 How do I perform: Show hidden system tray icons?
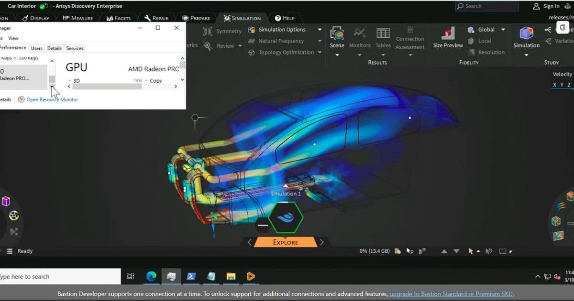click(x=539, y=276)
